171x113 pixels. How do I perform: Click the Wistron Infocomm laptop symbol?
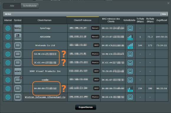(18, 97)
